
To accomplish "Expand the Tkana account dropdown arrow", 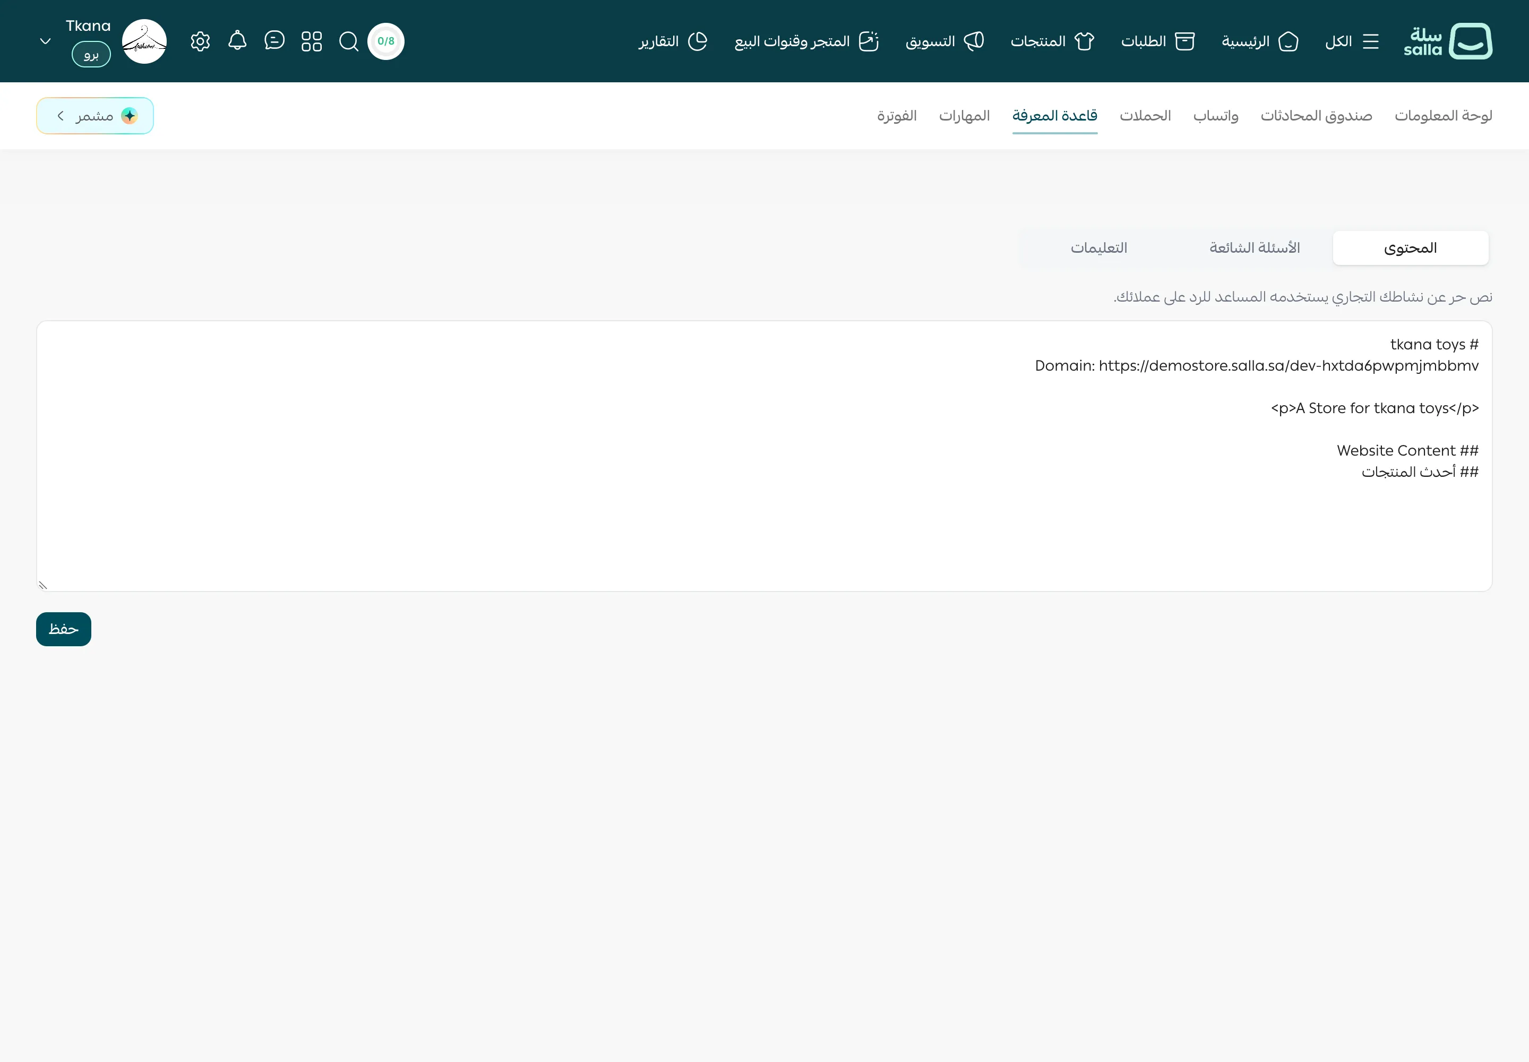I will click(x=45, y=41).
